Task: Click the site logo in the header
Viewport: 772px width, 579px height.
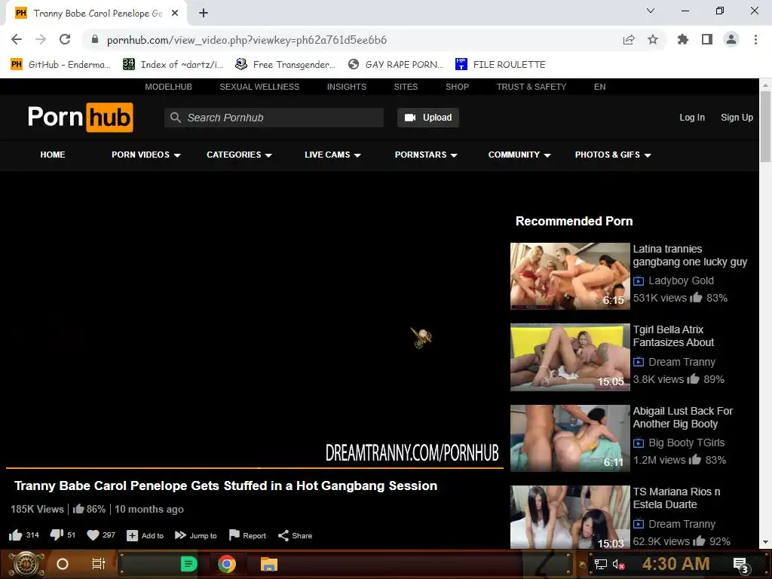Action: pos(80,117)
